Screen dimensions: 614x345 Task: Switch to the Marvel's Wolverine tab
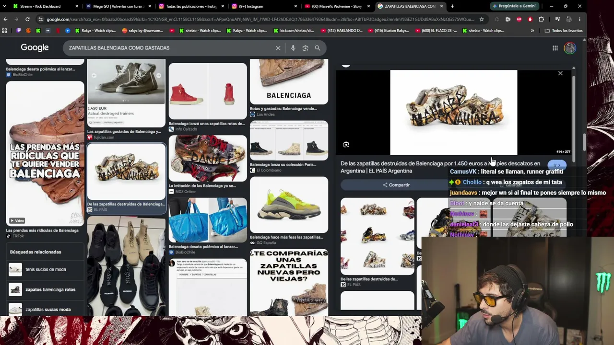337,6
